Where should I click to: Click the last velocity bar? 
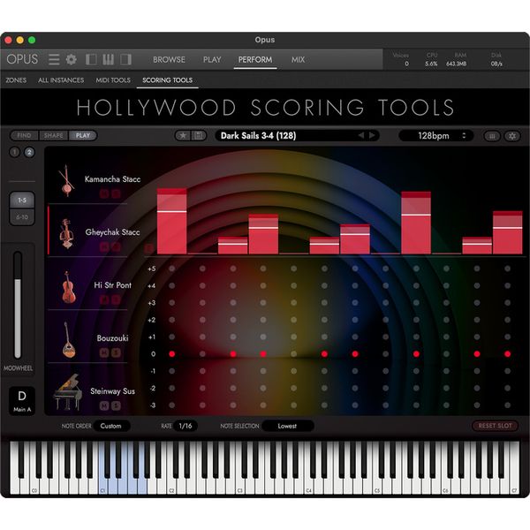pyautogui.click(x=507, y=232)
